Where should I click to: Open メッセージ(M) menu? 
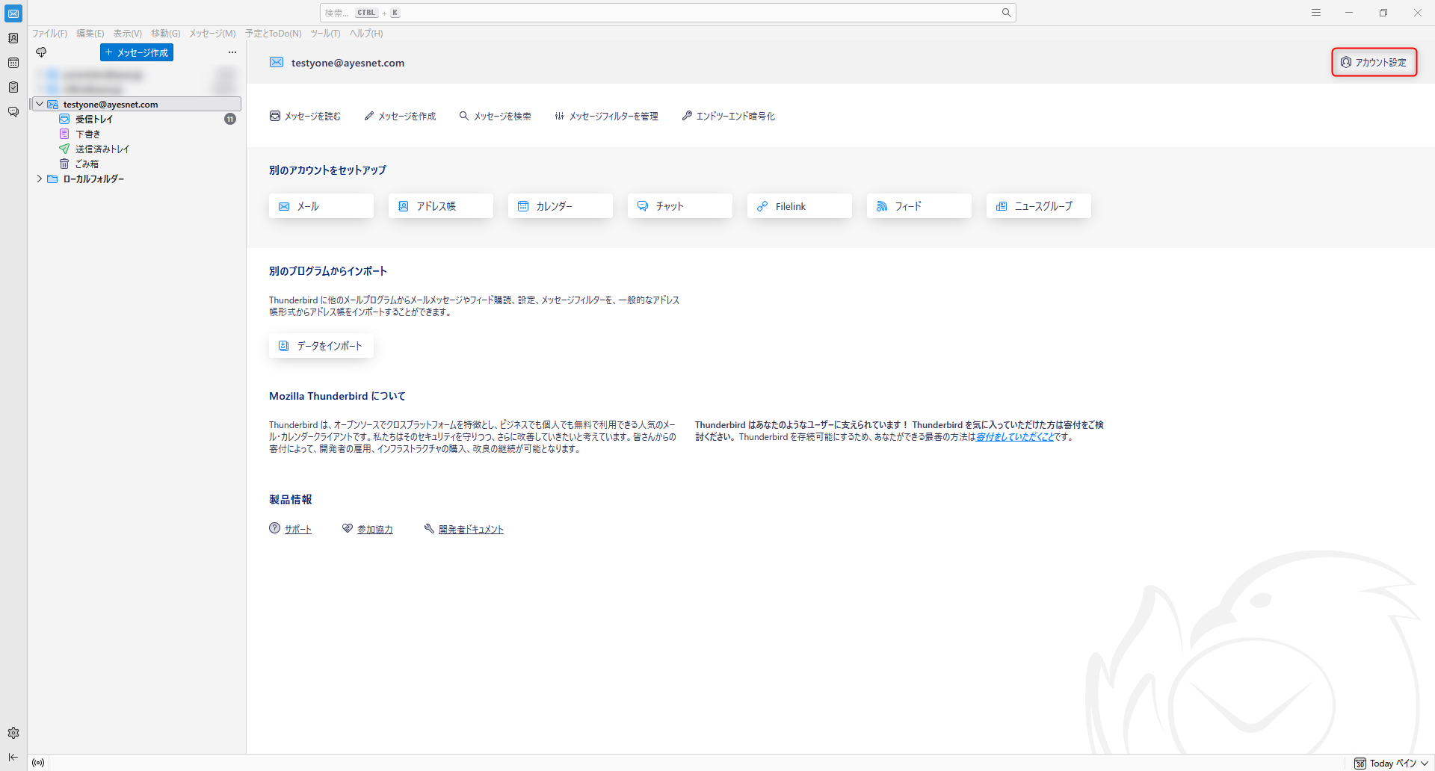click(x=212, y=34)
